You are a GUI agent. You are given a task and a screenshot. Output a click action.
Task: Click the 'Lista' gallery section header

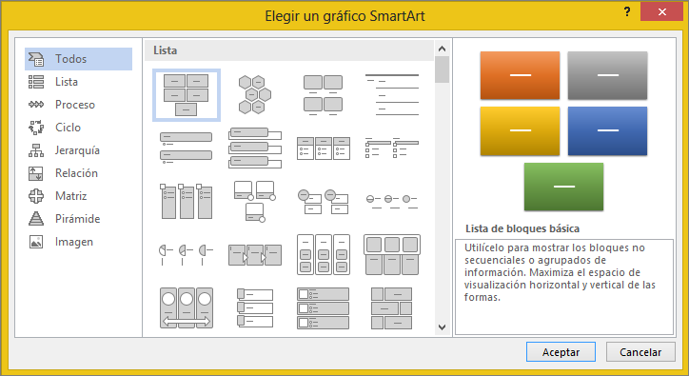pyautogui.click(x=289, y=50)
